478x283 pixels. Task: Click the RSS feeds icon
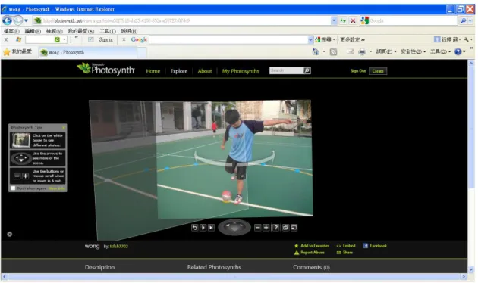coord(333,52)
